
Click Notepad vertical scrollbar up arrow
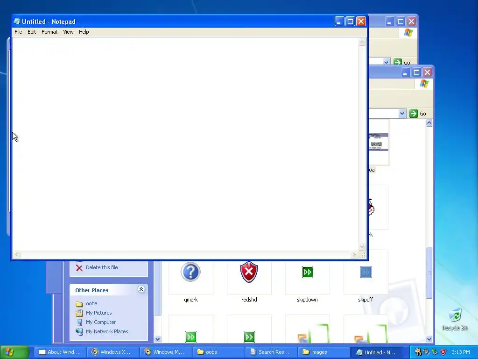pyautogui.click(x=362, y=42)
